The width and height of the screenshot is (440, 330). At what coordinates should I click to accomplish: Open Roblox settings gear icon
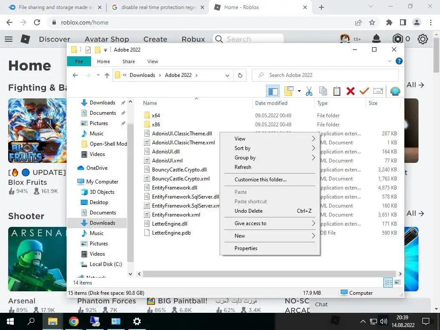(x=423, y=39)
